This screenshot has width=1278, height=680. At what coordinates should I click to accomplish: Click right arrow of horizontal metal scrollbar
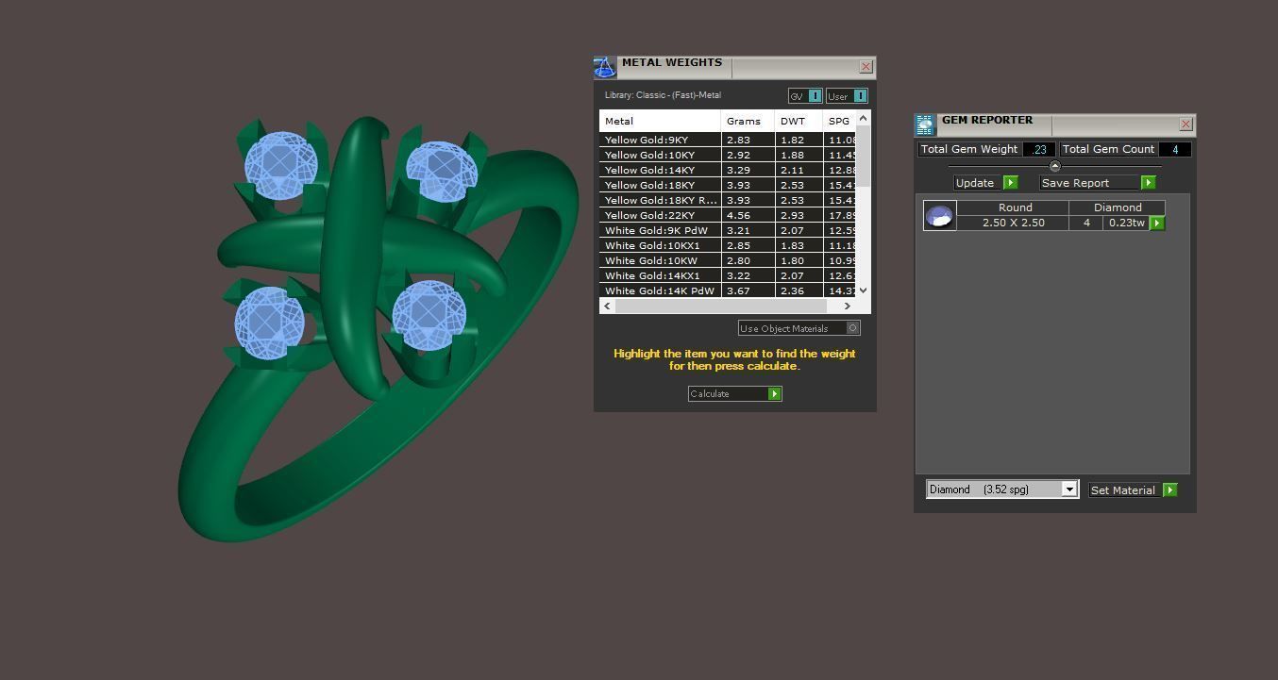847,306
